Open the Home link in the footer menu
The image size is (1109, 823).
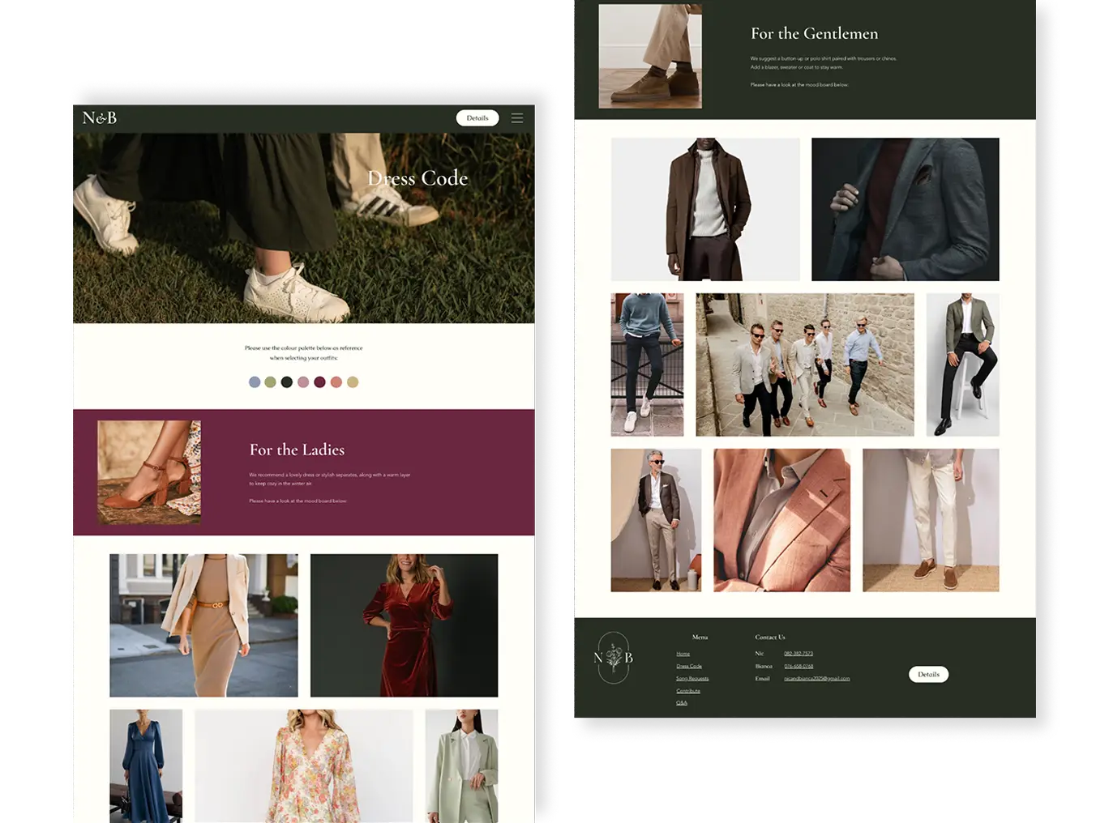pyautogui.click(x=683, y=654)
